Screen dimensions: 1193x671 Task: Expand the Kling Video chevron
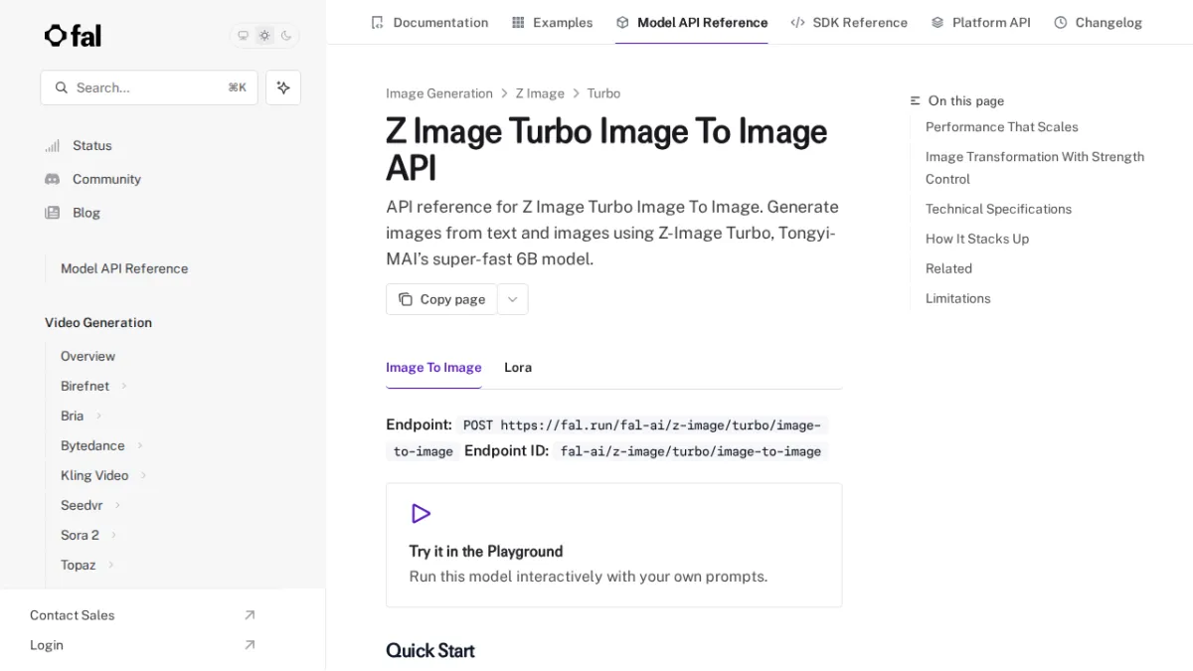point(143,475)
